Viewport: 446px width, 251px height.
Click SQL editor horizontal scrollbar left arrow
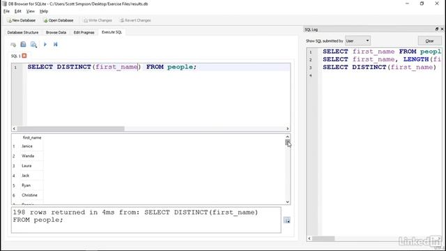[x=14, y=128]
